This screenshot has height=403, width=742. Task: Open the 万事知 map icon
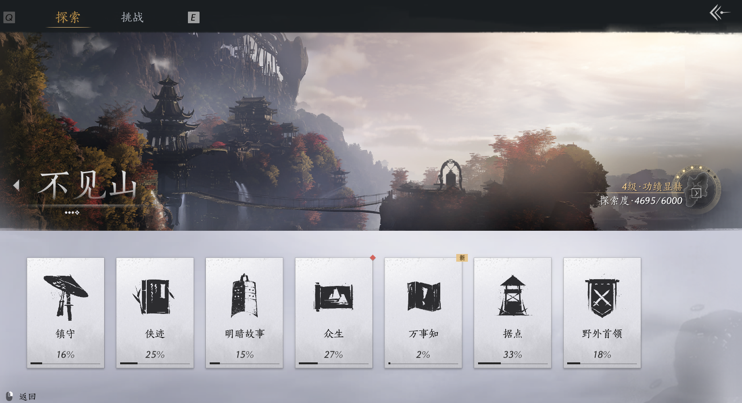[423, 296]
